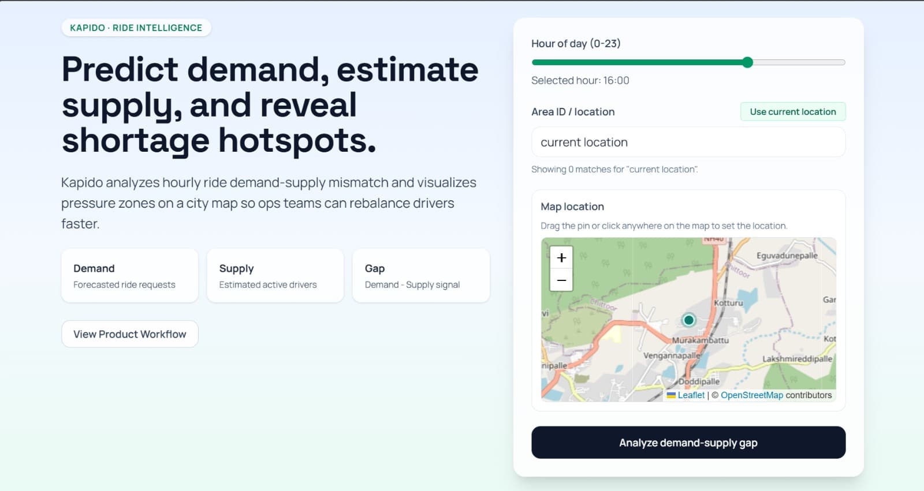Viewport: 924px width, 491px height.
Task: Click the 'Selected hour: 16:00' text
Action: pos(580,81)
